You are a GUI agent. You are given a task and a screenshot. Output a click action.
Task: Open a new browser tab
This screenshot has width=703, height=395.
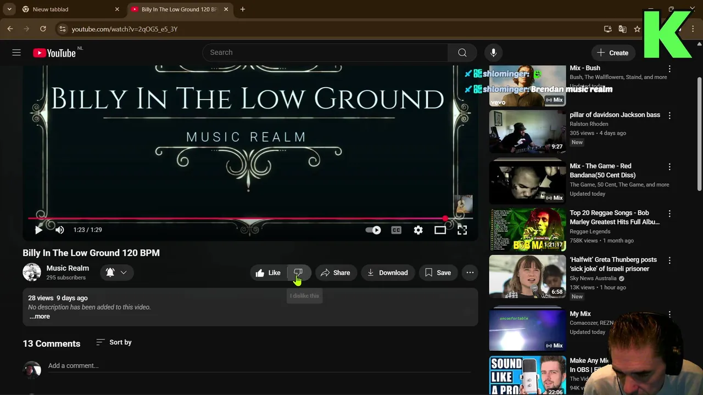pos(243,9)
